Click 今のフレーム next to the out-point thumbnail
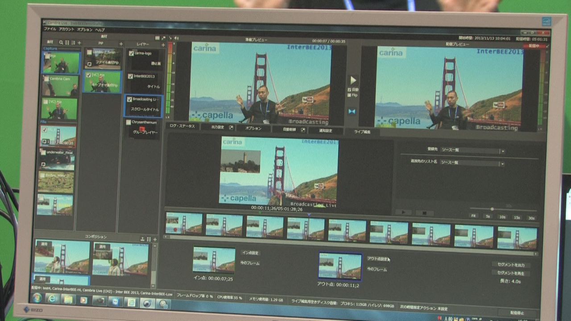The image size is (571, 321). point(377,269)
